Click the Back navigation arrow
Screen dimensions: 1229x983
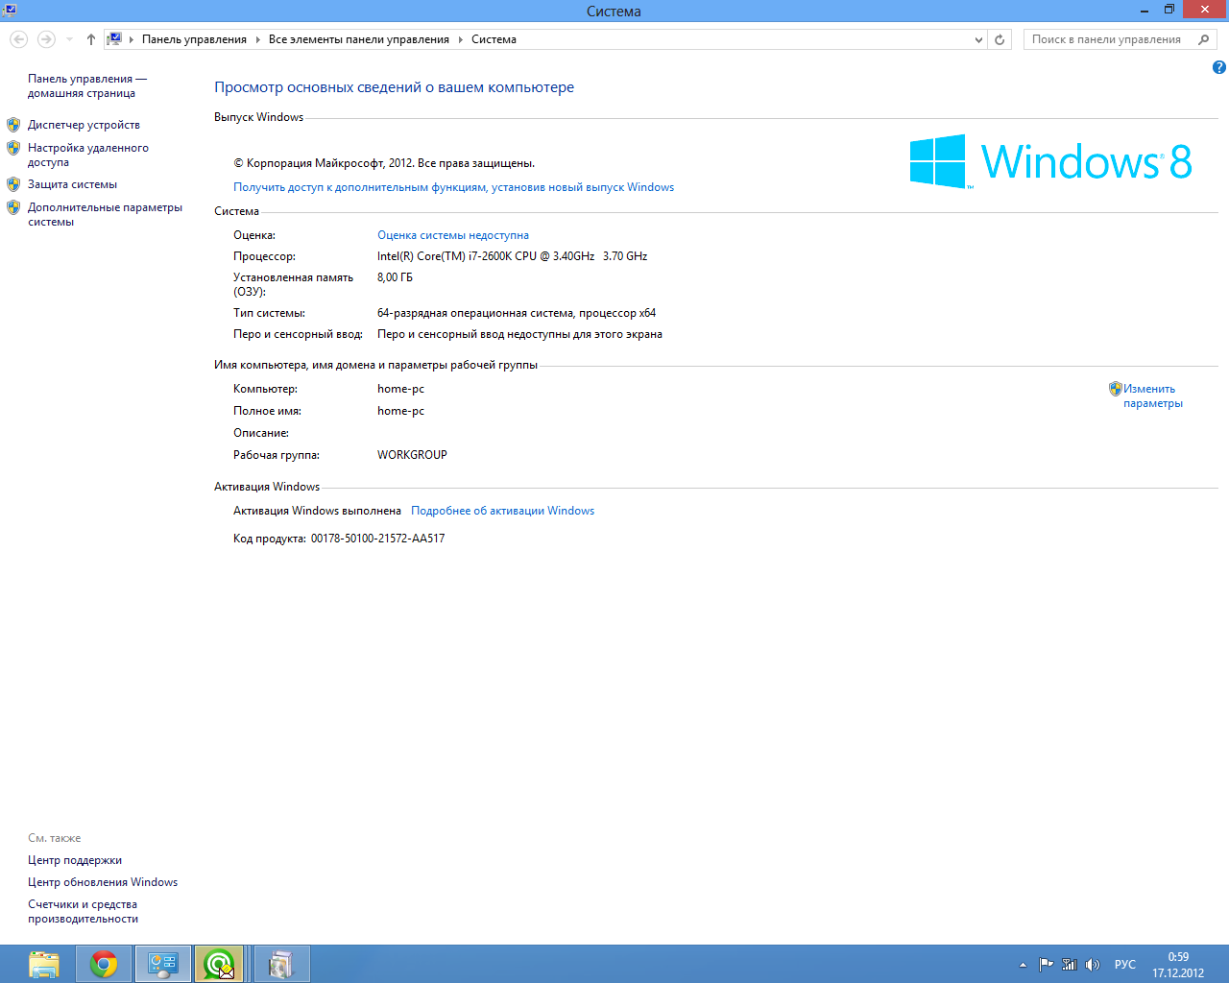18,39
